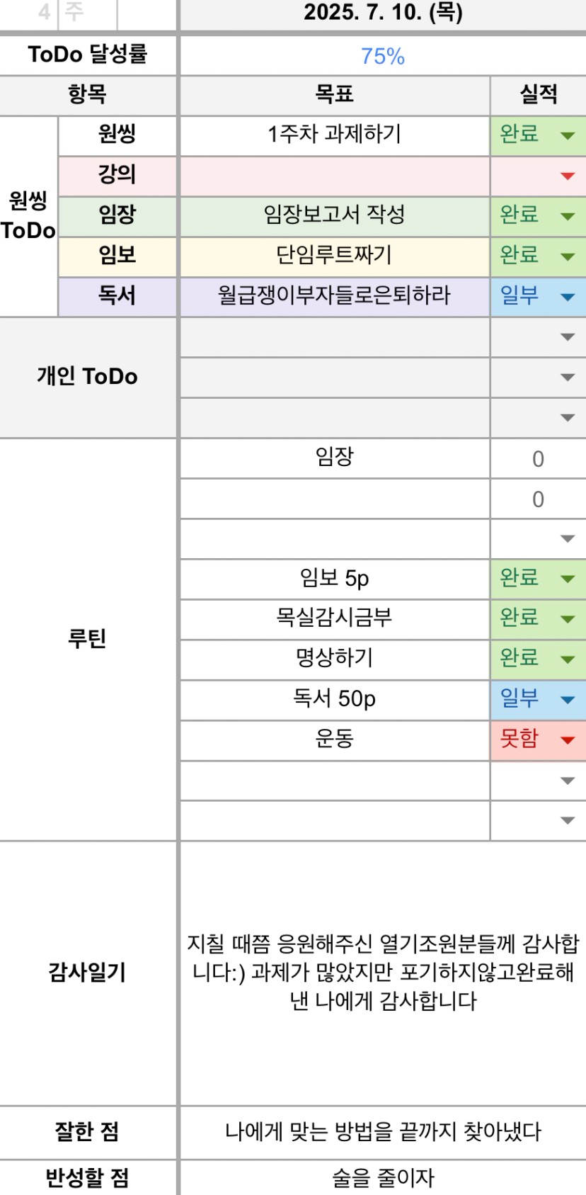Open status dropdown for 목실감시금부
Screen dimensions: 586x1195
pyautogui.click(x=568, y=619)
